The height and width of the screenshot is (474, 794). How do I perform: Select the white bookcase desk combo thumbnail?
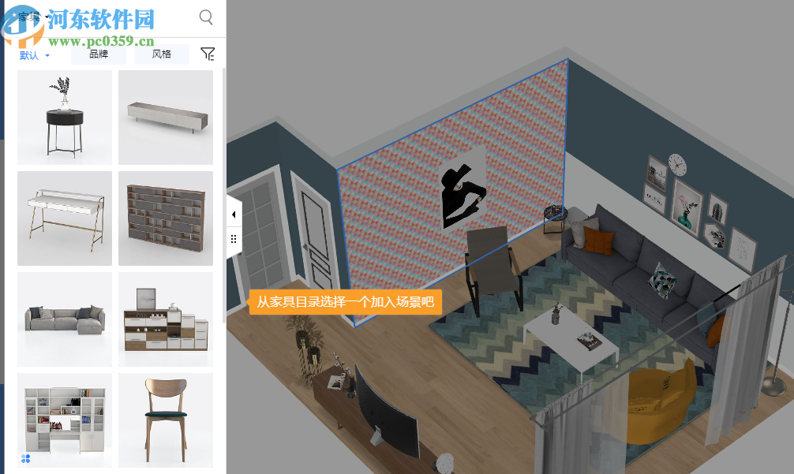click(x=64, y=420)
